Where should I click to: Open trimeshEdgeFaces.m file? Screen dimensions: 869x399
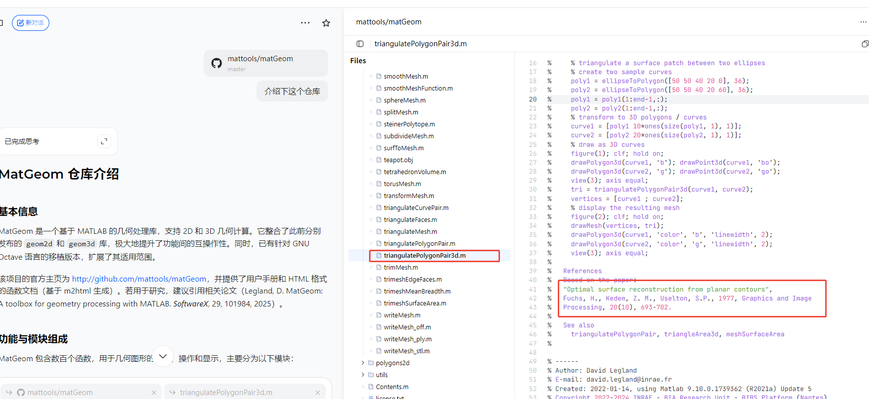point(413,279)
